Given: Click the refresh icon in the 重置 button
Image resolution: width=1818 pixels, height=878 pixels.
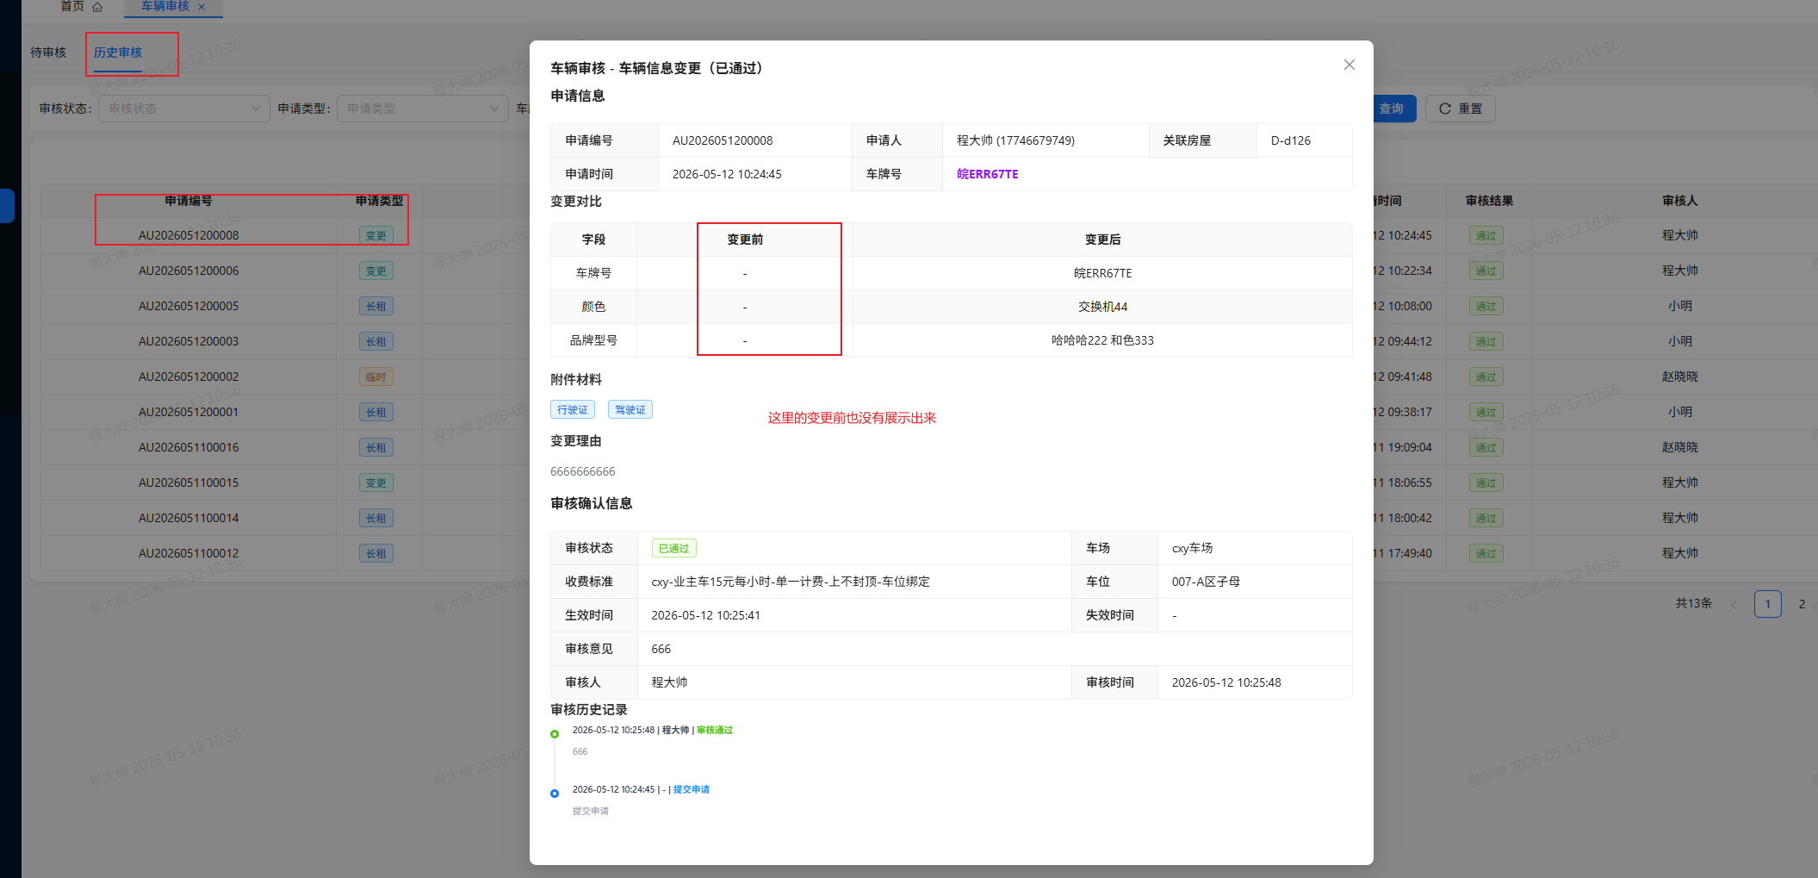Looking at the screenshot, I should tap(1445, 109).
